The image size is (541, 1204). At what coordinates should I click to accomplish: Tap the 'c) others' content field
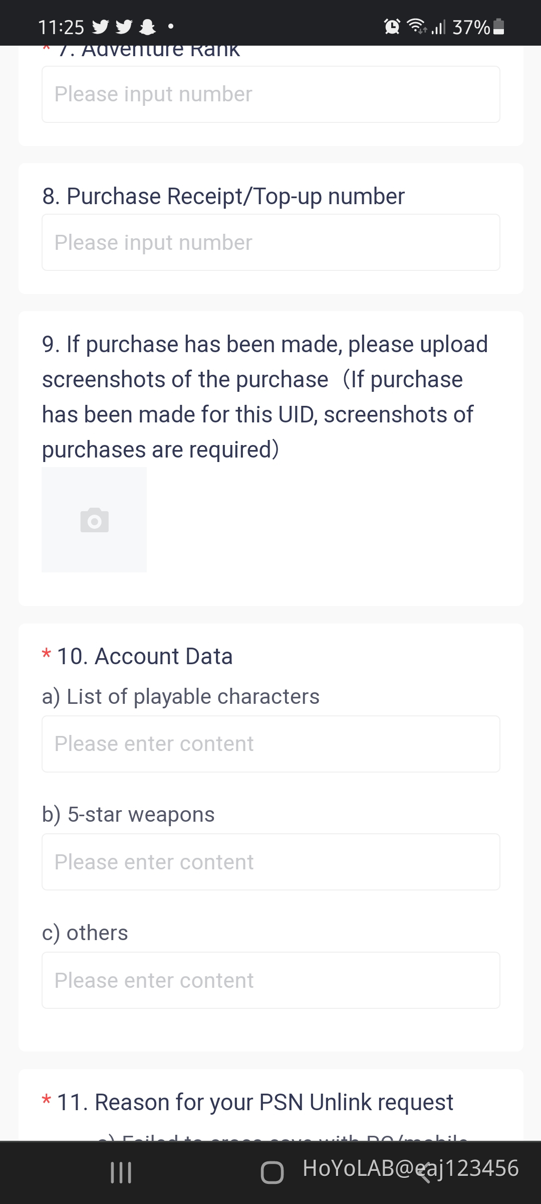coord(270,980)
